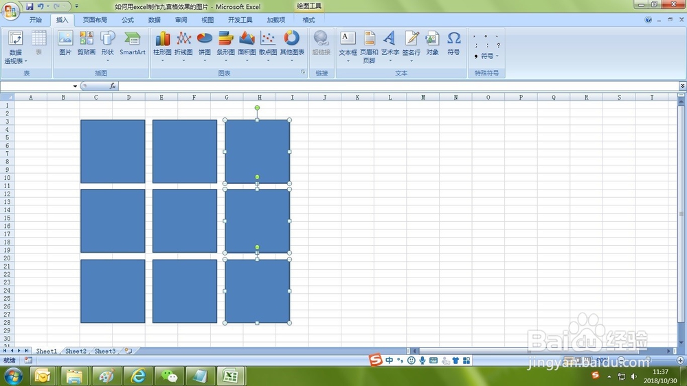Click the macro record status bar icon
Screen dimensions: 687x386
pyautogui.click(x=28, y=360)
